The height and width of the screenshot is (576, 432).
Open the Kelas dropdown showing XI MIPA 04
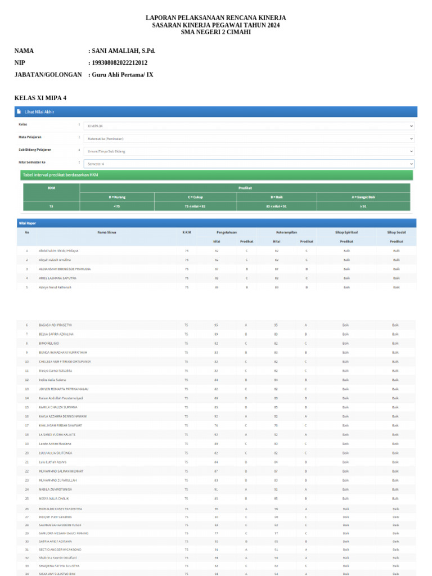[249, 126]
